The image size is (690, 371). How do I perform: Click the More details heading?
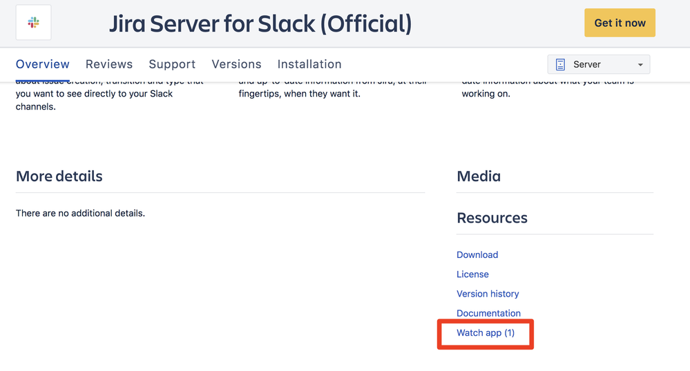coord(59,177)
